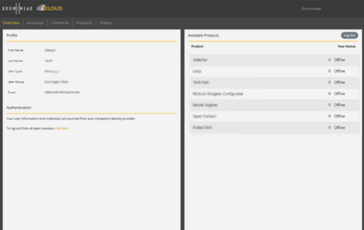Click the Offline status text for Lotta

pos(340,71)
